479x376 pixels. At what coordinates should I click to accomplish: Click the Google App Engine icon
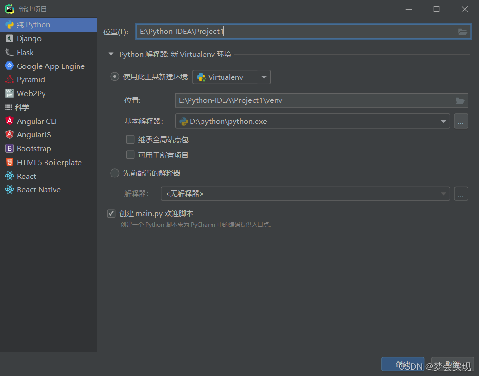[10, 66]
